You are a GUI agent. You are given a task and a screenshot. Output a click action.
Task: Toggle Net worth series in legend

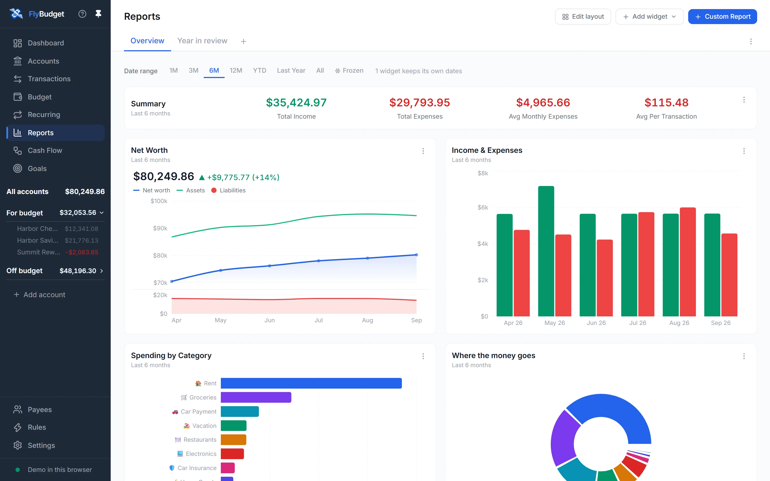pyautogui.click(x=151, y=190)
